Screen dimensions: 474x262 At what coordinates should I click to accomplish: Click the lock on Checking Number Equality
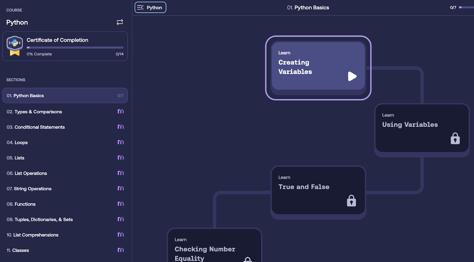click(247, 259)
